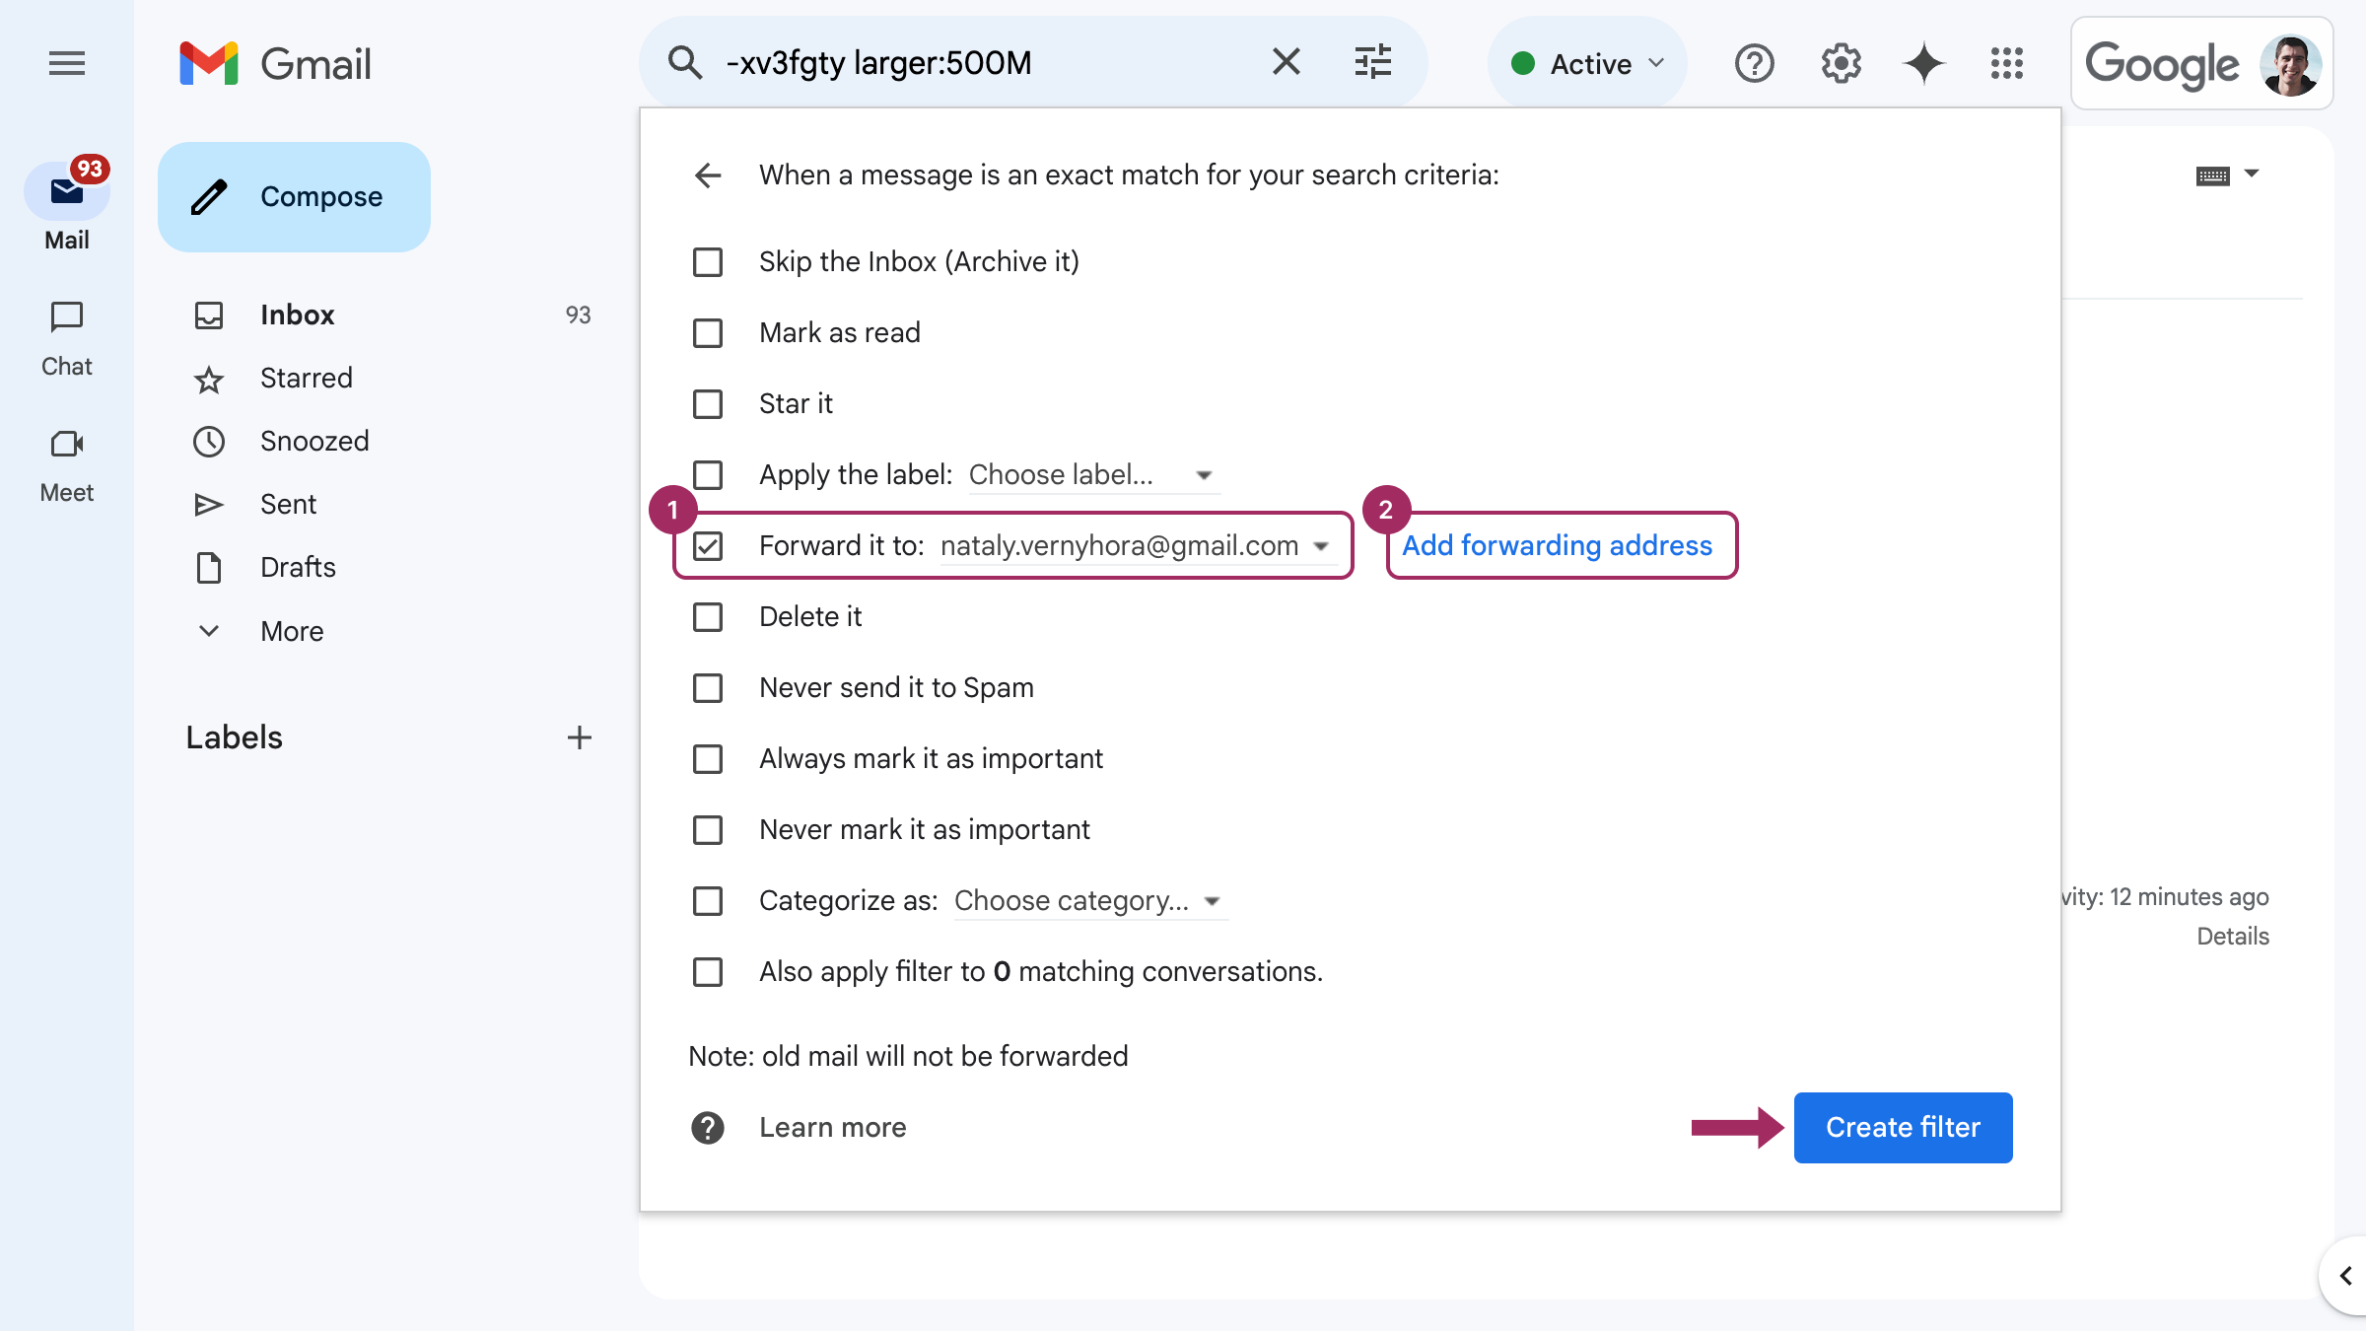Click the Gemini AI sparkle icon
This screenshot has height=1331, width=2366.
point(1922,63)
